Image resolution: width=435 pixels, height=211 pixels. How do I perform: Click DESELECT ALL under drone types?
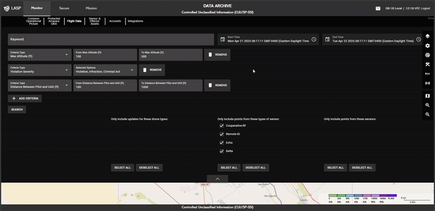pos(149,167)
